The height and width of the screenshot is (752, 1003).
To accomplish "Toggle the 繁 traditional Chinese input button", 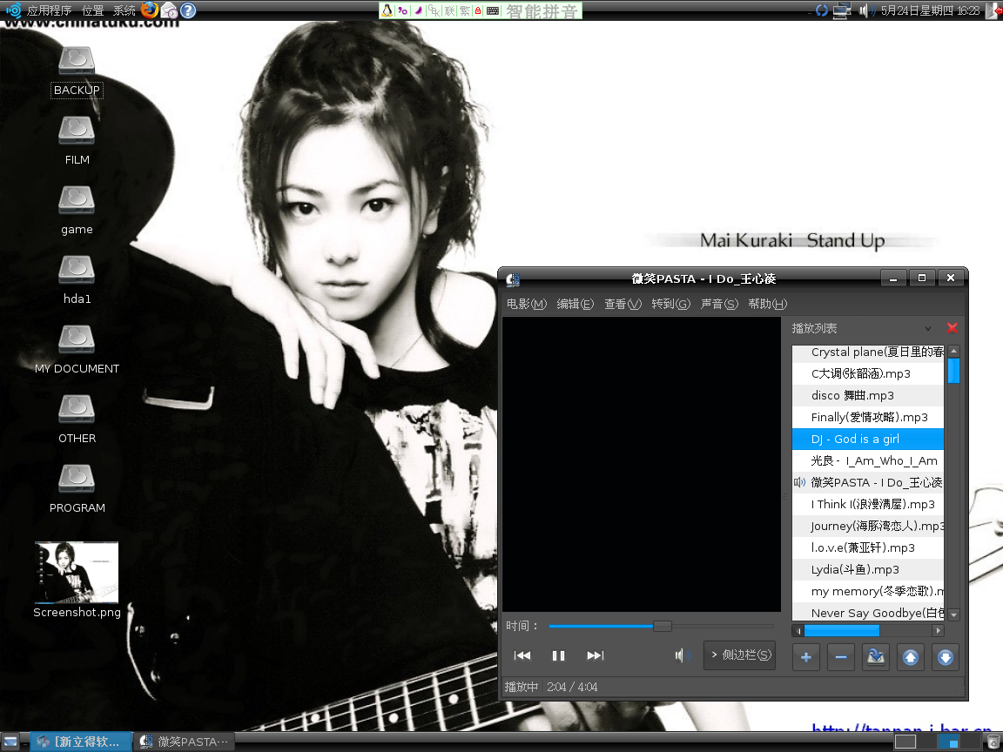I will click(x=465, y=10).
